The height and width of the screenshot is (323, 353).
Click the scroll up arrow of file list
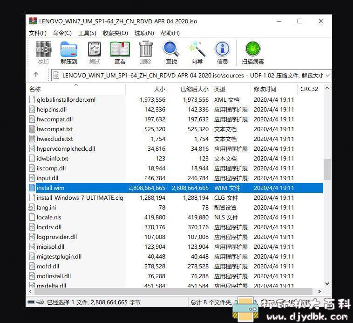[x=327, y=88]
